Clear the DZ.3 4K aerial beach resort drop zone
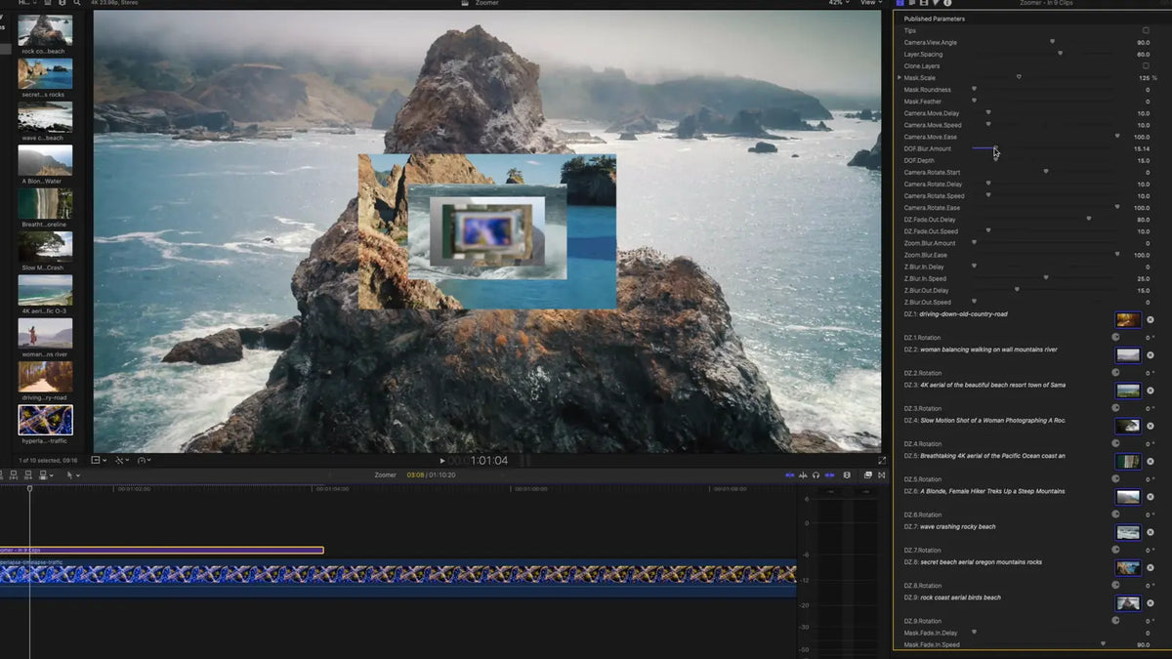1172x659 pixels. click(x=1150, y=391)
